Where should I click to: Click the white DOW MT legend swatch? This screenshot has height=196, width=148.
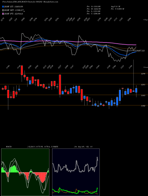[3, 10]
